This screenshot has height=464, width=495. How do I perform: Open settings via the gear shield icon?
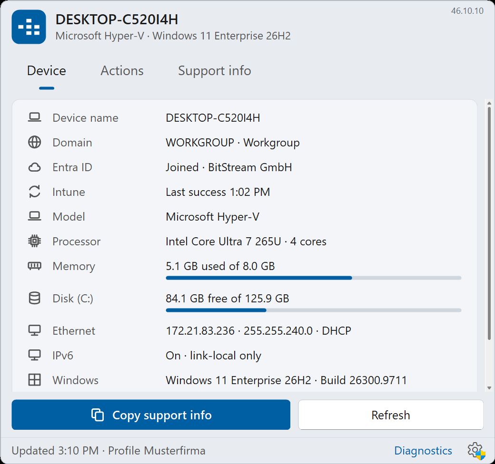tap(476, 450)
